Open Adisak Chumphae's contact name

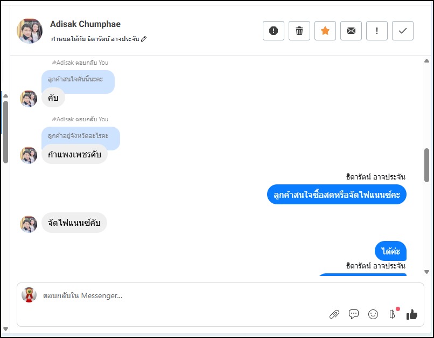point(85,24)
